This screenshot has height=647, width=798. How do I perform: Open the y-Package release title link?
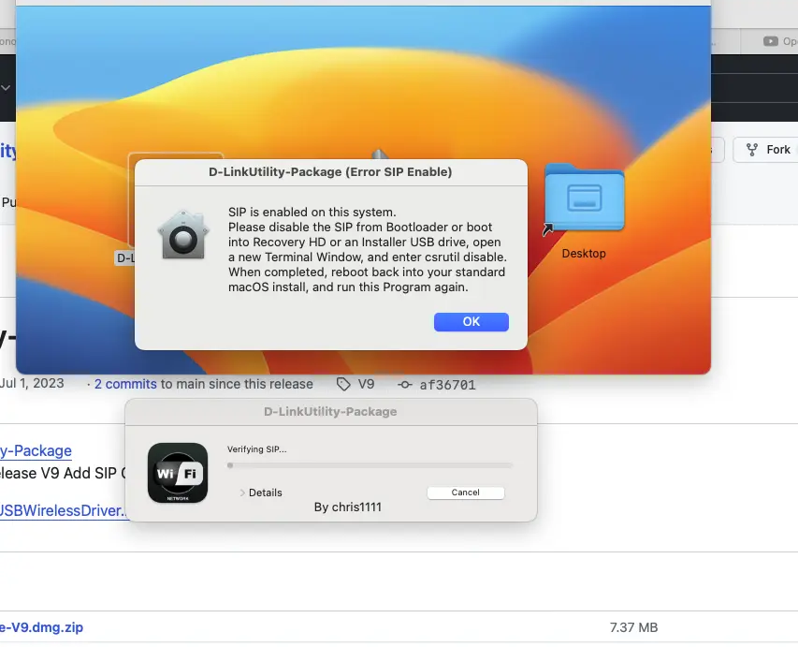click(36, 451)
